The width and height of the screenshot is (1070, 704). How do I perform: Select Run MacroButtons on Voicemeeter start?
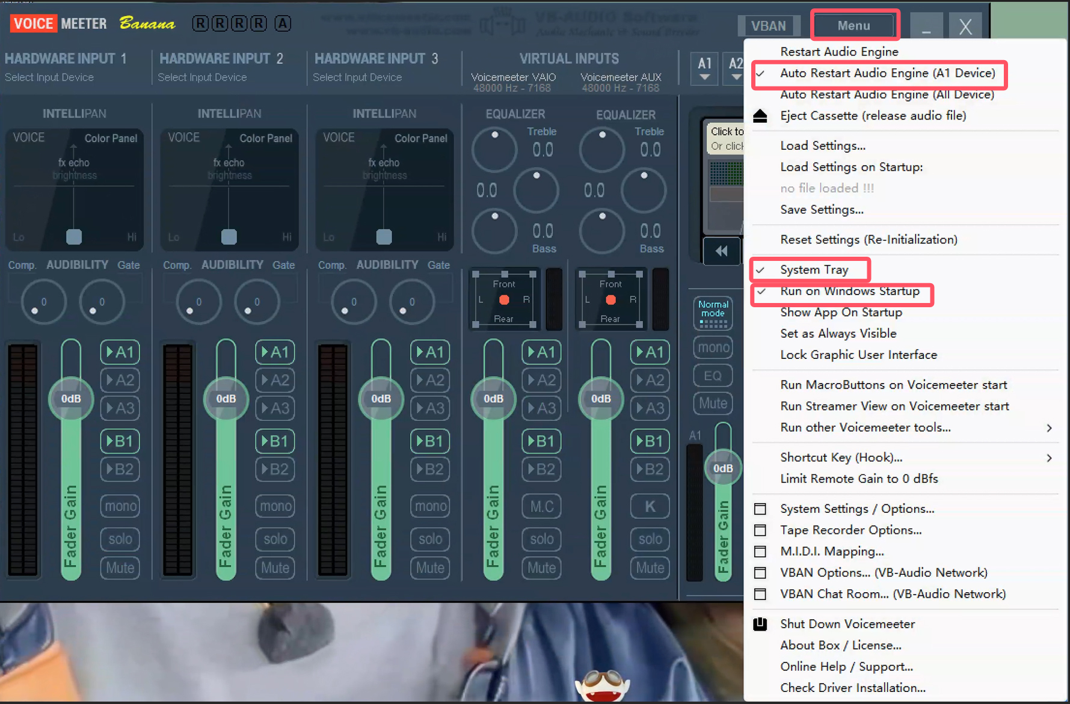[x=893, y=385]
